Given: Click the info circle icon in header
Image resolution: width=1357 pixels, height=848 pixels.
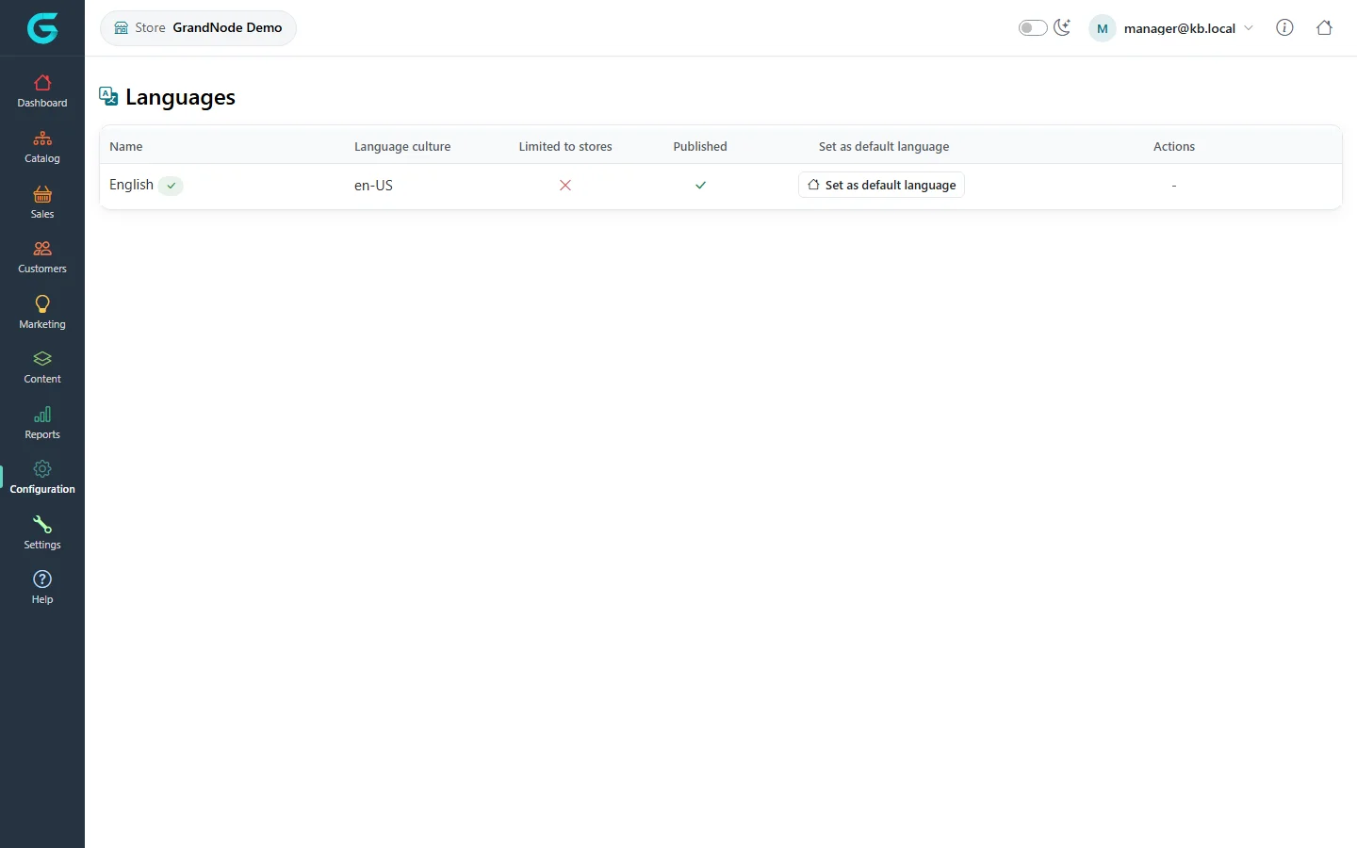Looking at the screenshot, I should click(1284, 27).
